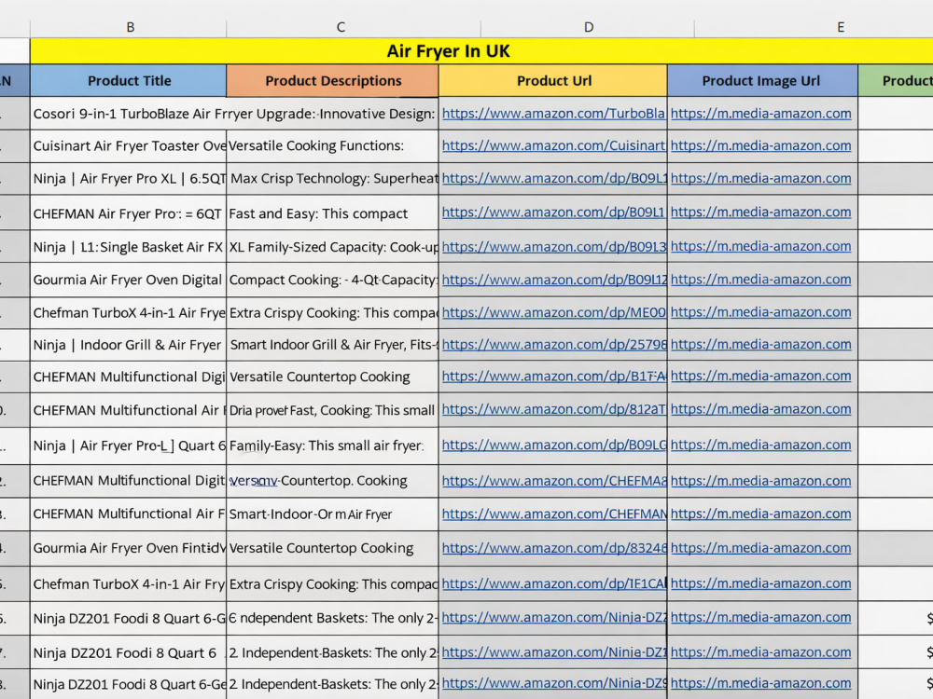Open image URL in Gourmia Oven Digital row
This screenshot has width=933, height=699.
click(x=760, y=280)
